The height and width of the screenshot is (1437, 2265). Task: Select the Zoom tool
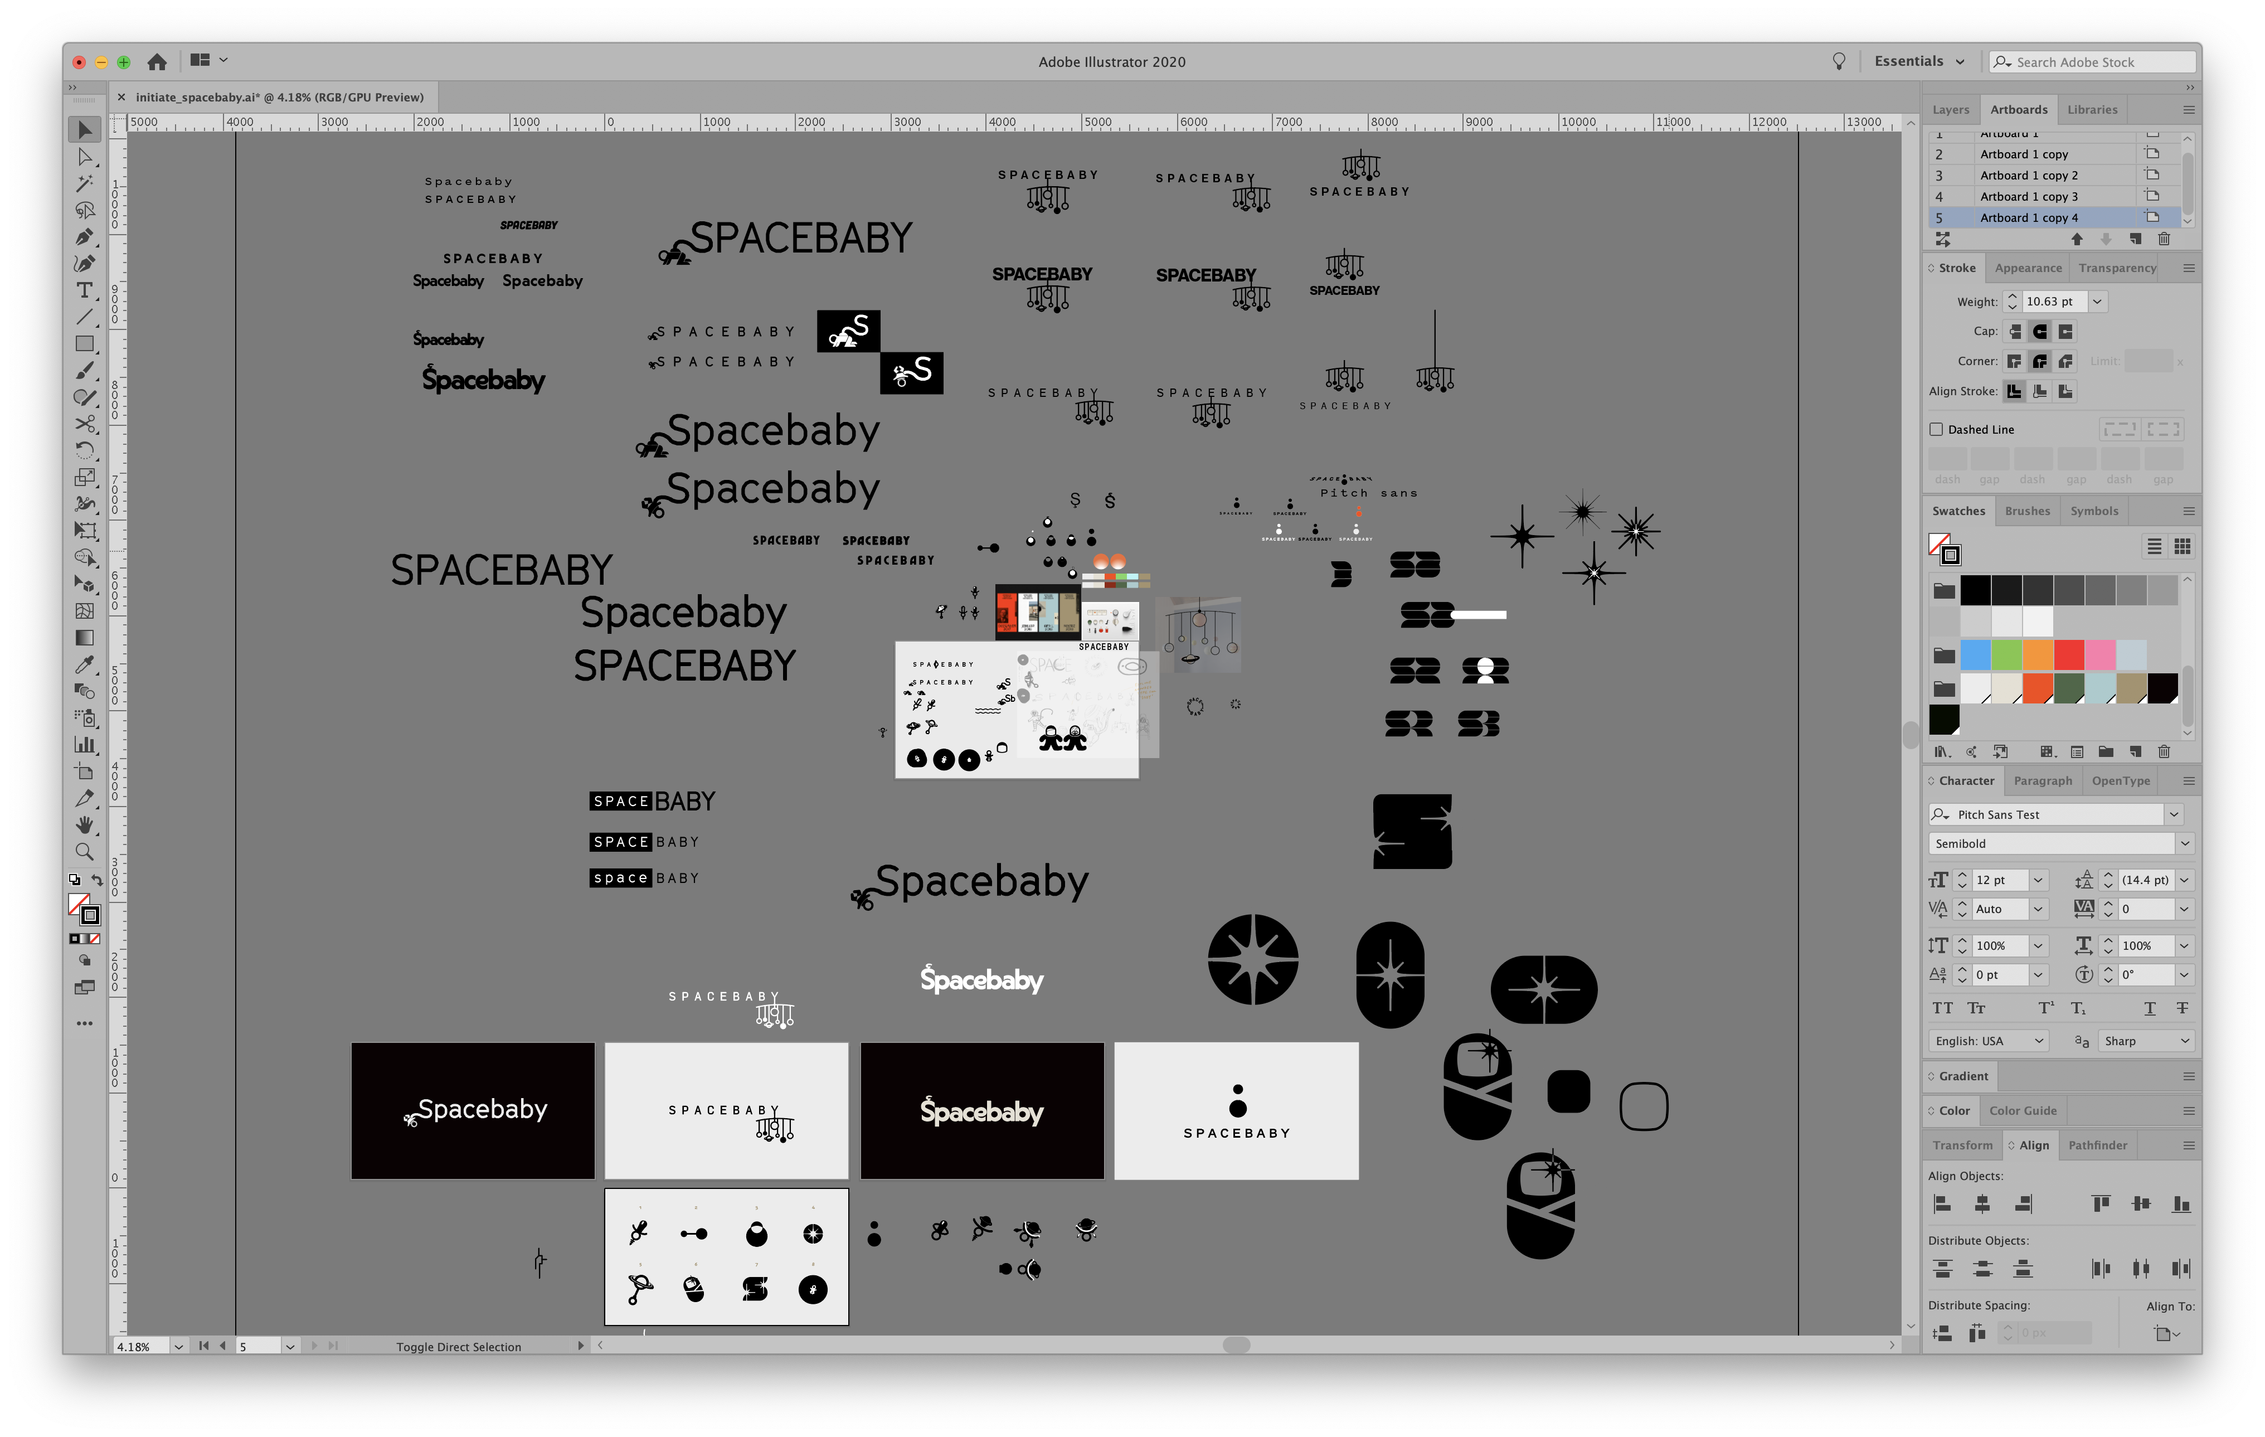point(85,851)
